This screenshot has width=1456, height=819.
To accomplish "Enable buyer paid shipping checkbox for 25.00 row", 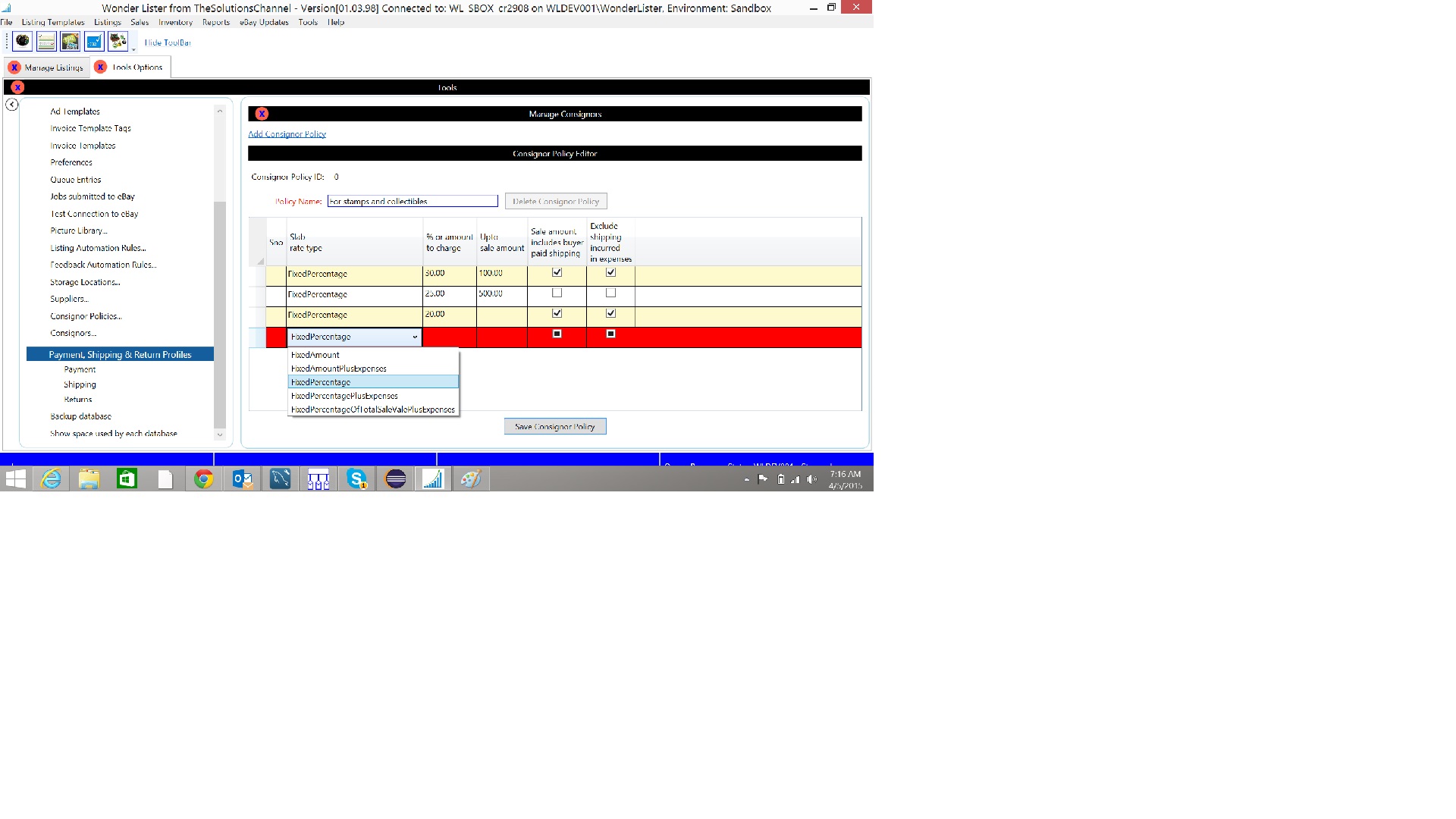I will tap(557, 293).
